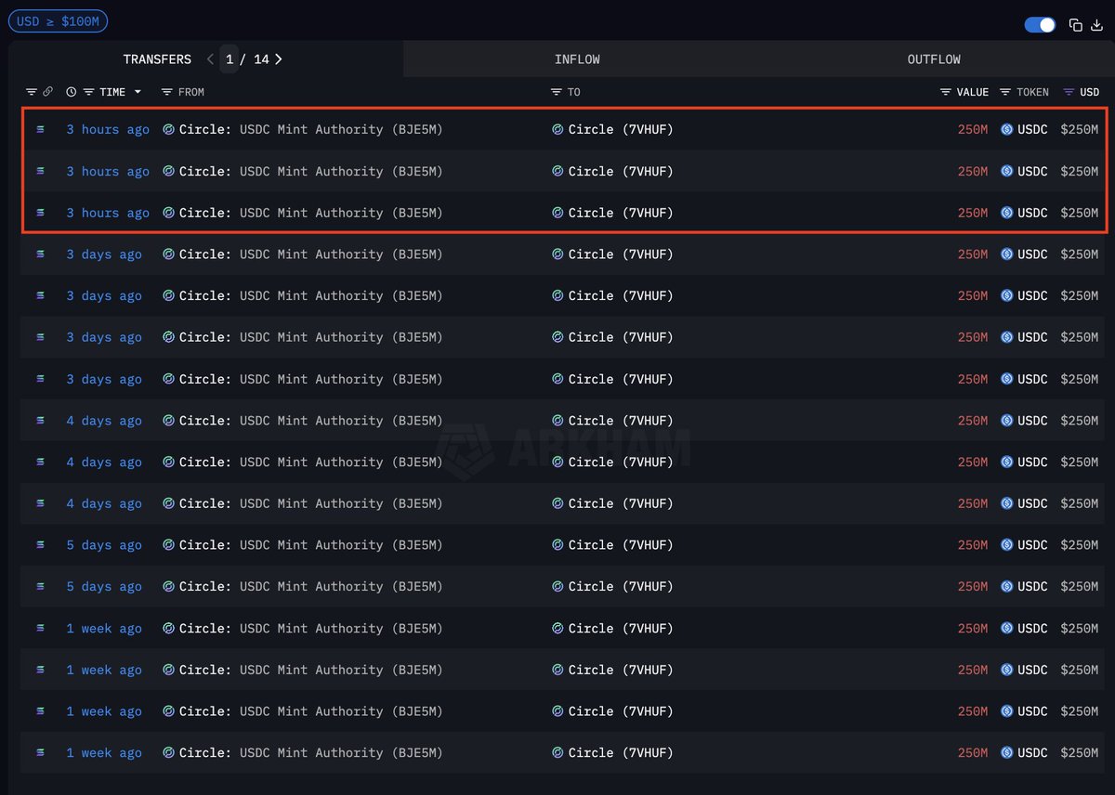Open the first '1 week ago' transaction link
Image resolution: width=1115 pixels, height=795 pixels.
click(x=104, y=628)
